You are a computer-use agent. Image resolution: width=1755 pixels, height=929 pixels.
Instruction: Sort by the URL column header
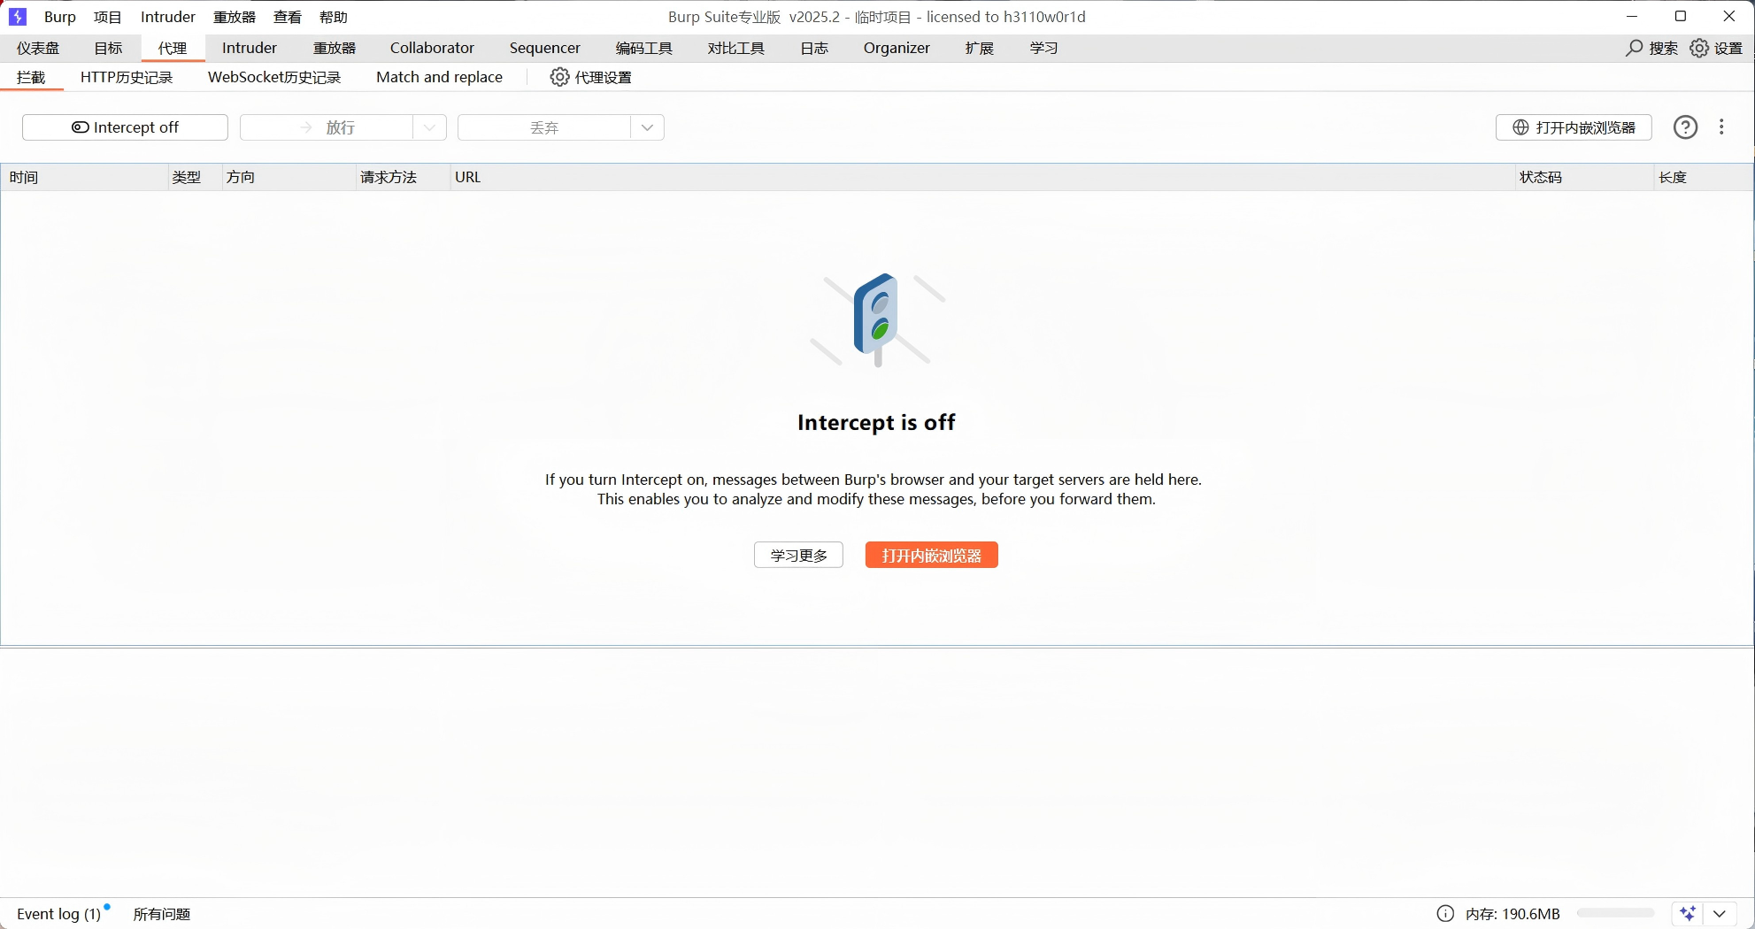(x=983, y=177)
